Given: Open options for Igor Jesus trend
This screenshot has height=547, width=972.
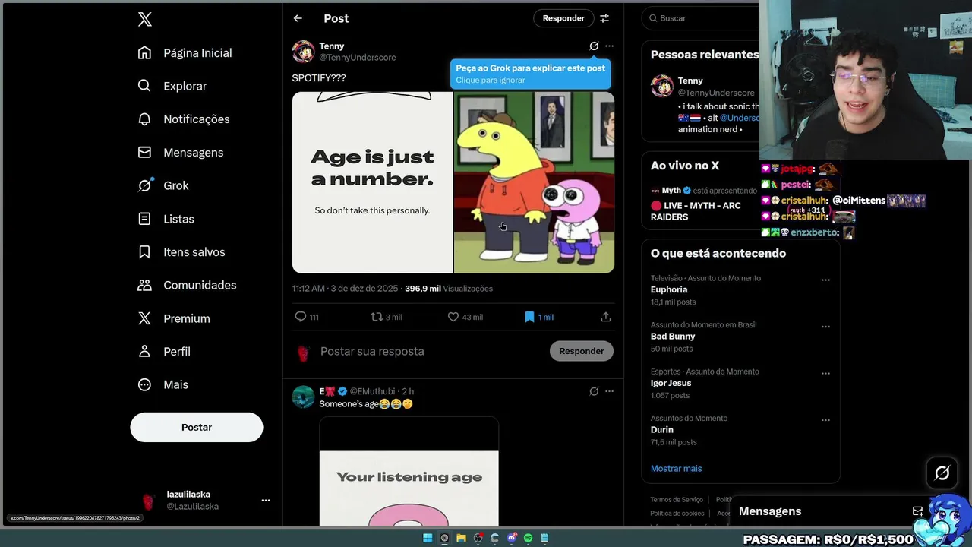Looking at the screenshot, I should click(825, 374).
